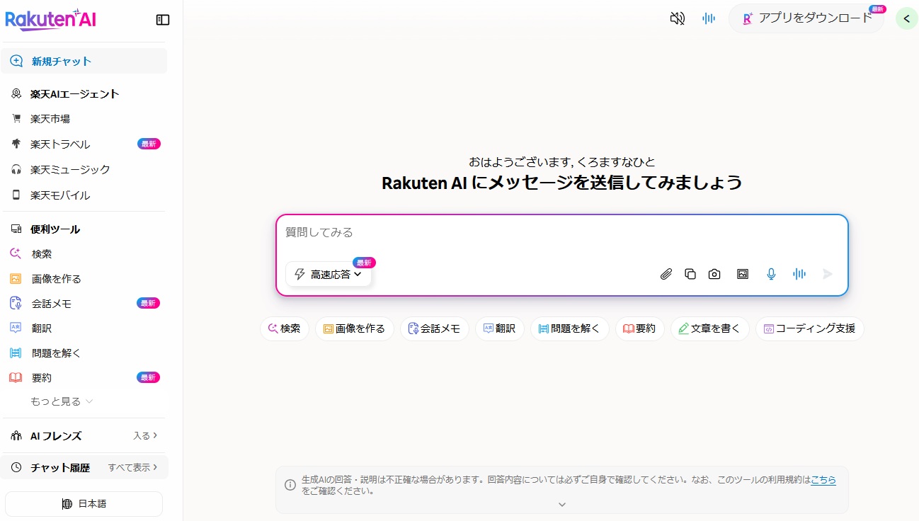
Task: Start voice input with microphone icon
Action: (771, 274)
